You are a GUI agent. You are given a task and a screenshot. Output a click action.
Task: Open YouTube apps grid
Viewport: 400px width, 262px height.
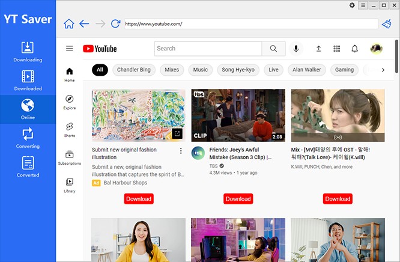[337, 49]
